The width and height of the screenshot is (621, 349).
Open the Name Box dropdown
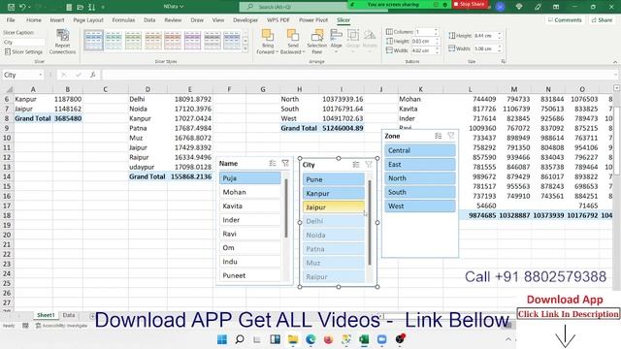pyautogui.click(x=41, y=75)
